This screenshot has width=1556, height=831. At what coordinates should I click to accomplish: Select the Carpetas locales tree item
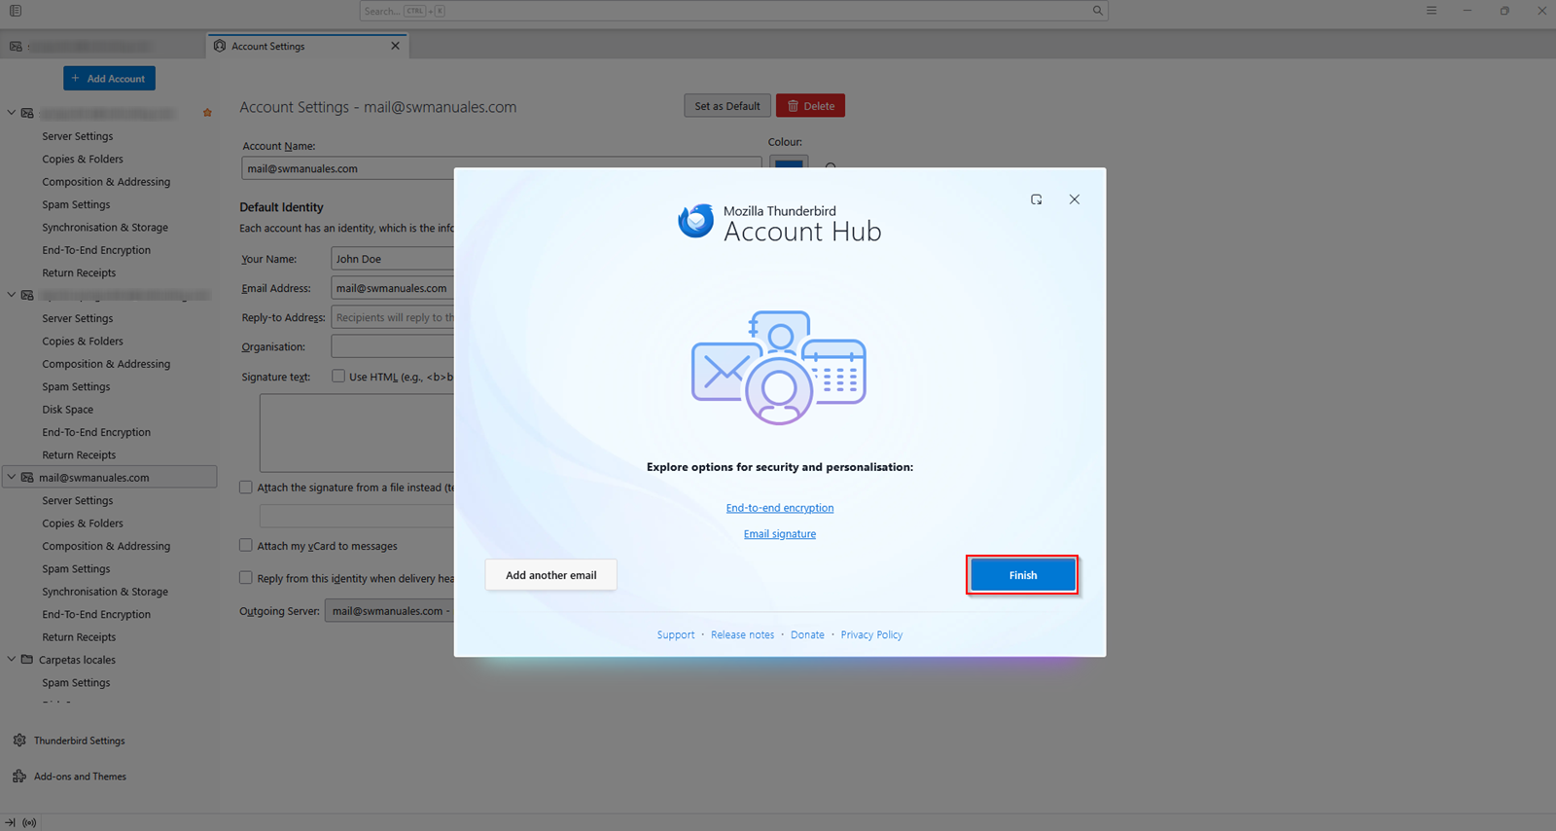tap(77, 660)
